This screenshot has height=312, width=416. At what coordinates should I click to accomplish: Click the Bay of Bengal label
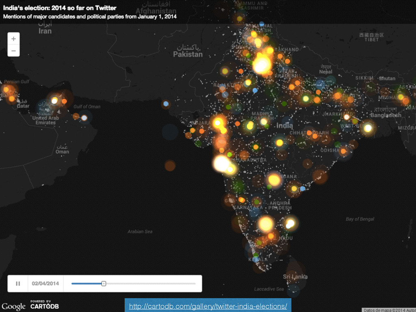point(360,219)
